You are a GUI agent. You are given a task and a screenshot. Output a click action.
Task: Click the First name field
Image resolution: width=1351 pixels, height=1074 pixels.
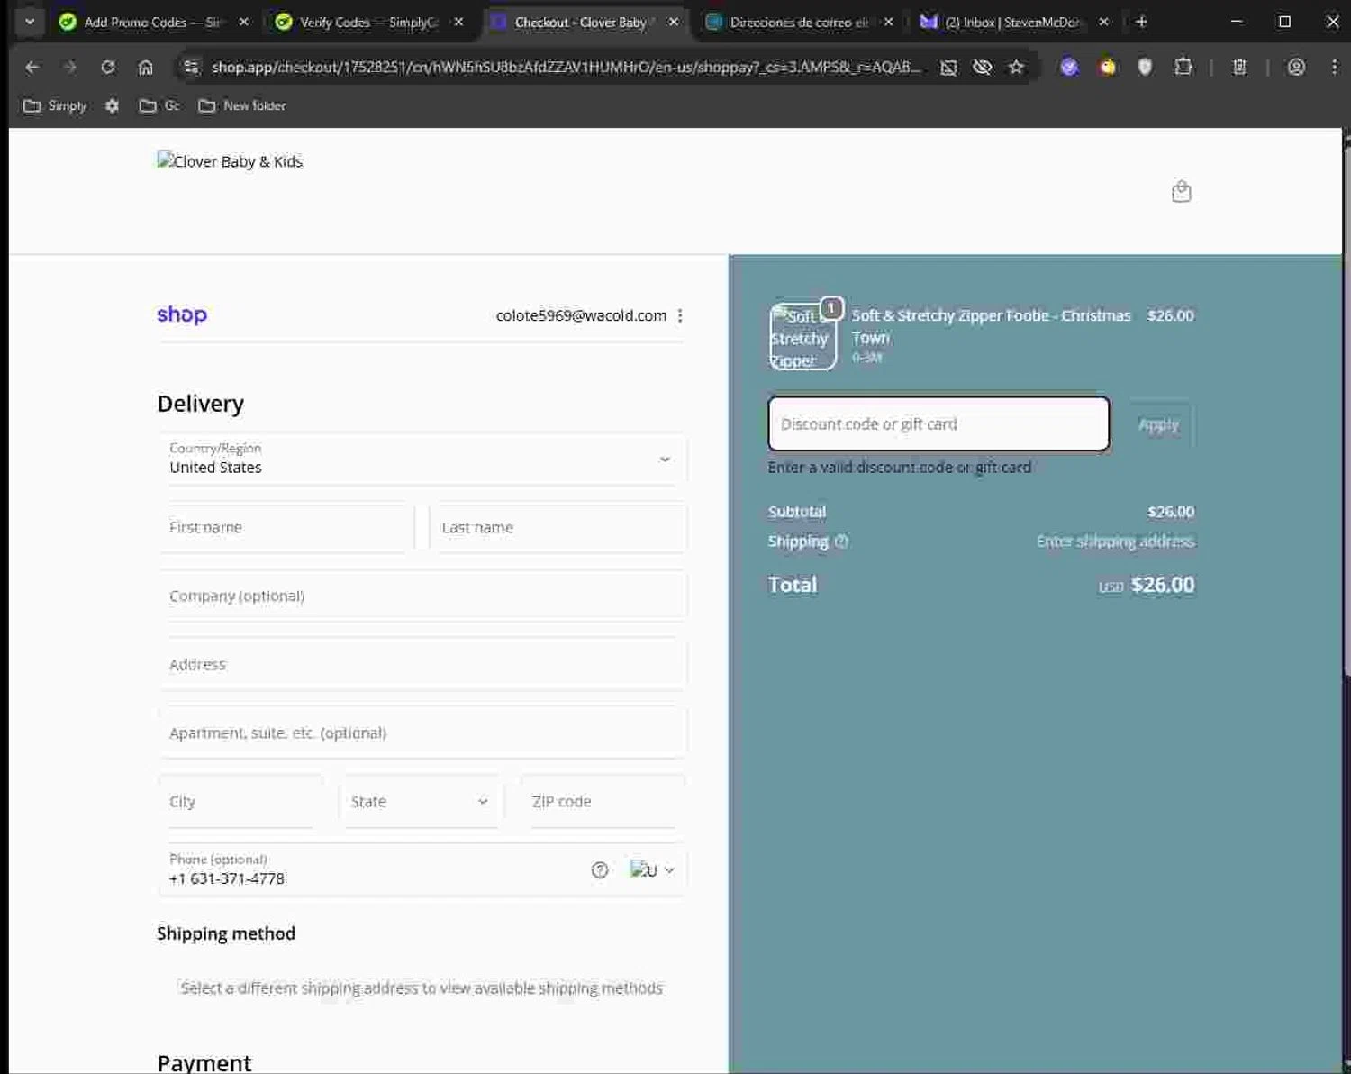[286, 527]
